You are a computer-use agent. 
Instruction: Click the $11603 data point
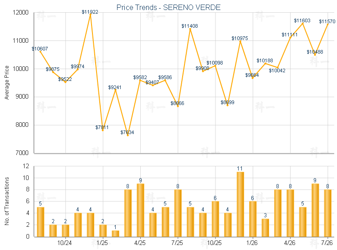(302, 23)
